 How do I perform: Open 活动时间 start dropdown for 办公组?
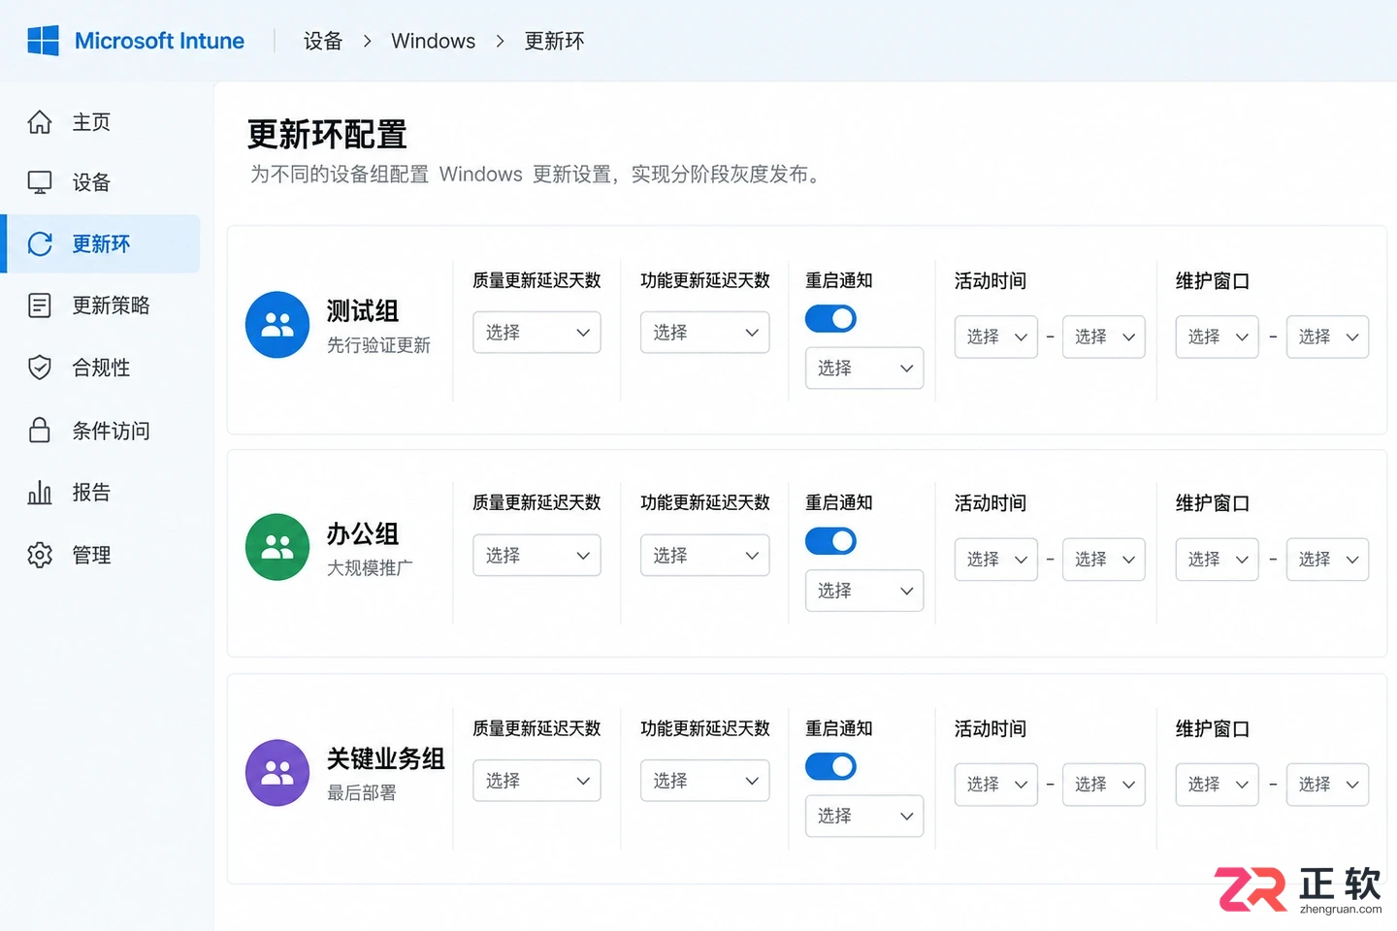coord(996,560)
